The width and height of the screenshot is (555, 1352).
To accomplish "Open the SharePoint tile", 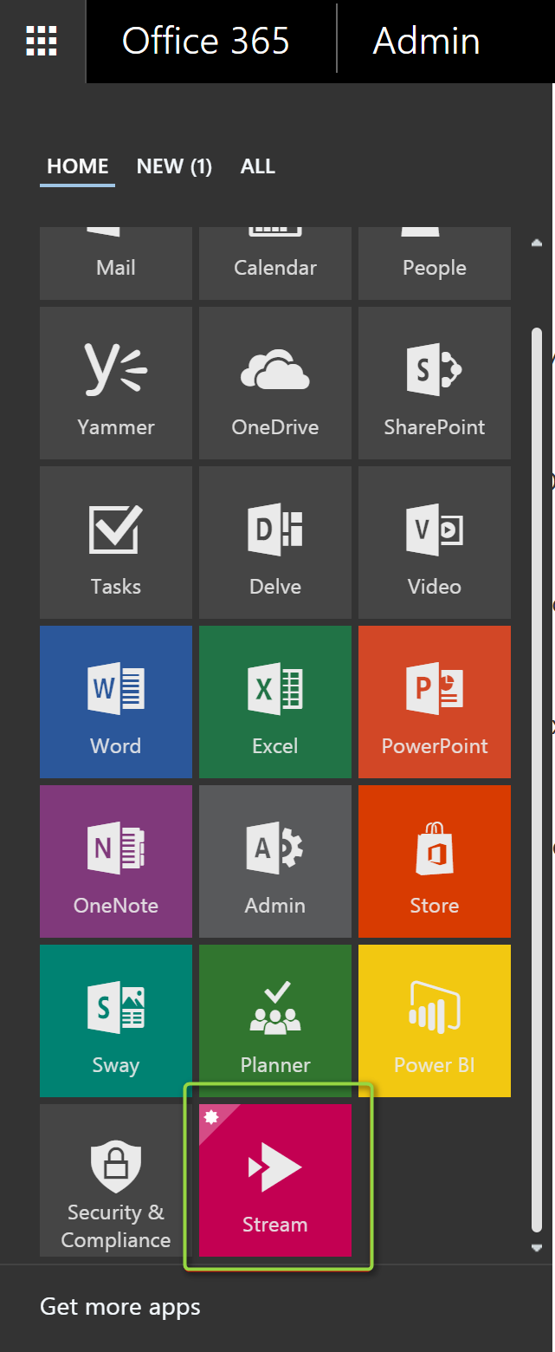I will 435,383.
